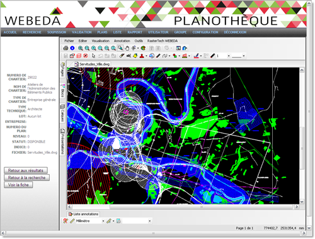The width and height of the screenshot is (315, 239).
Task: Click the print icon in viewer toolbar
Action: [x=66, y=48]
